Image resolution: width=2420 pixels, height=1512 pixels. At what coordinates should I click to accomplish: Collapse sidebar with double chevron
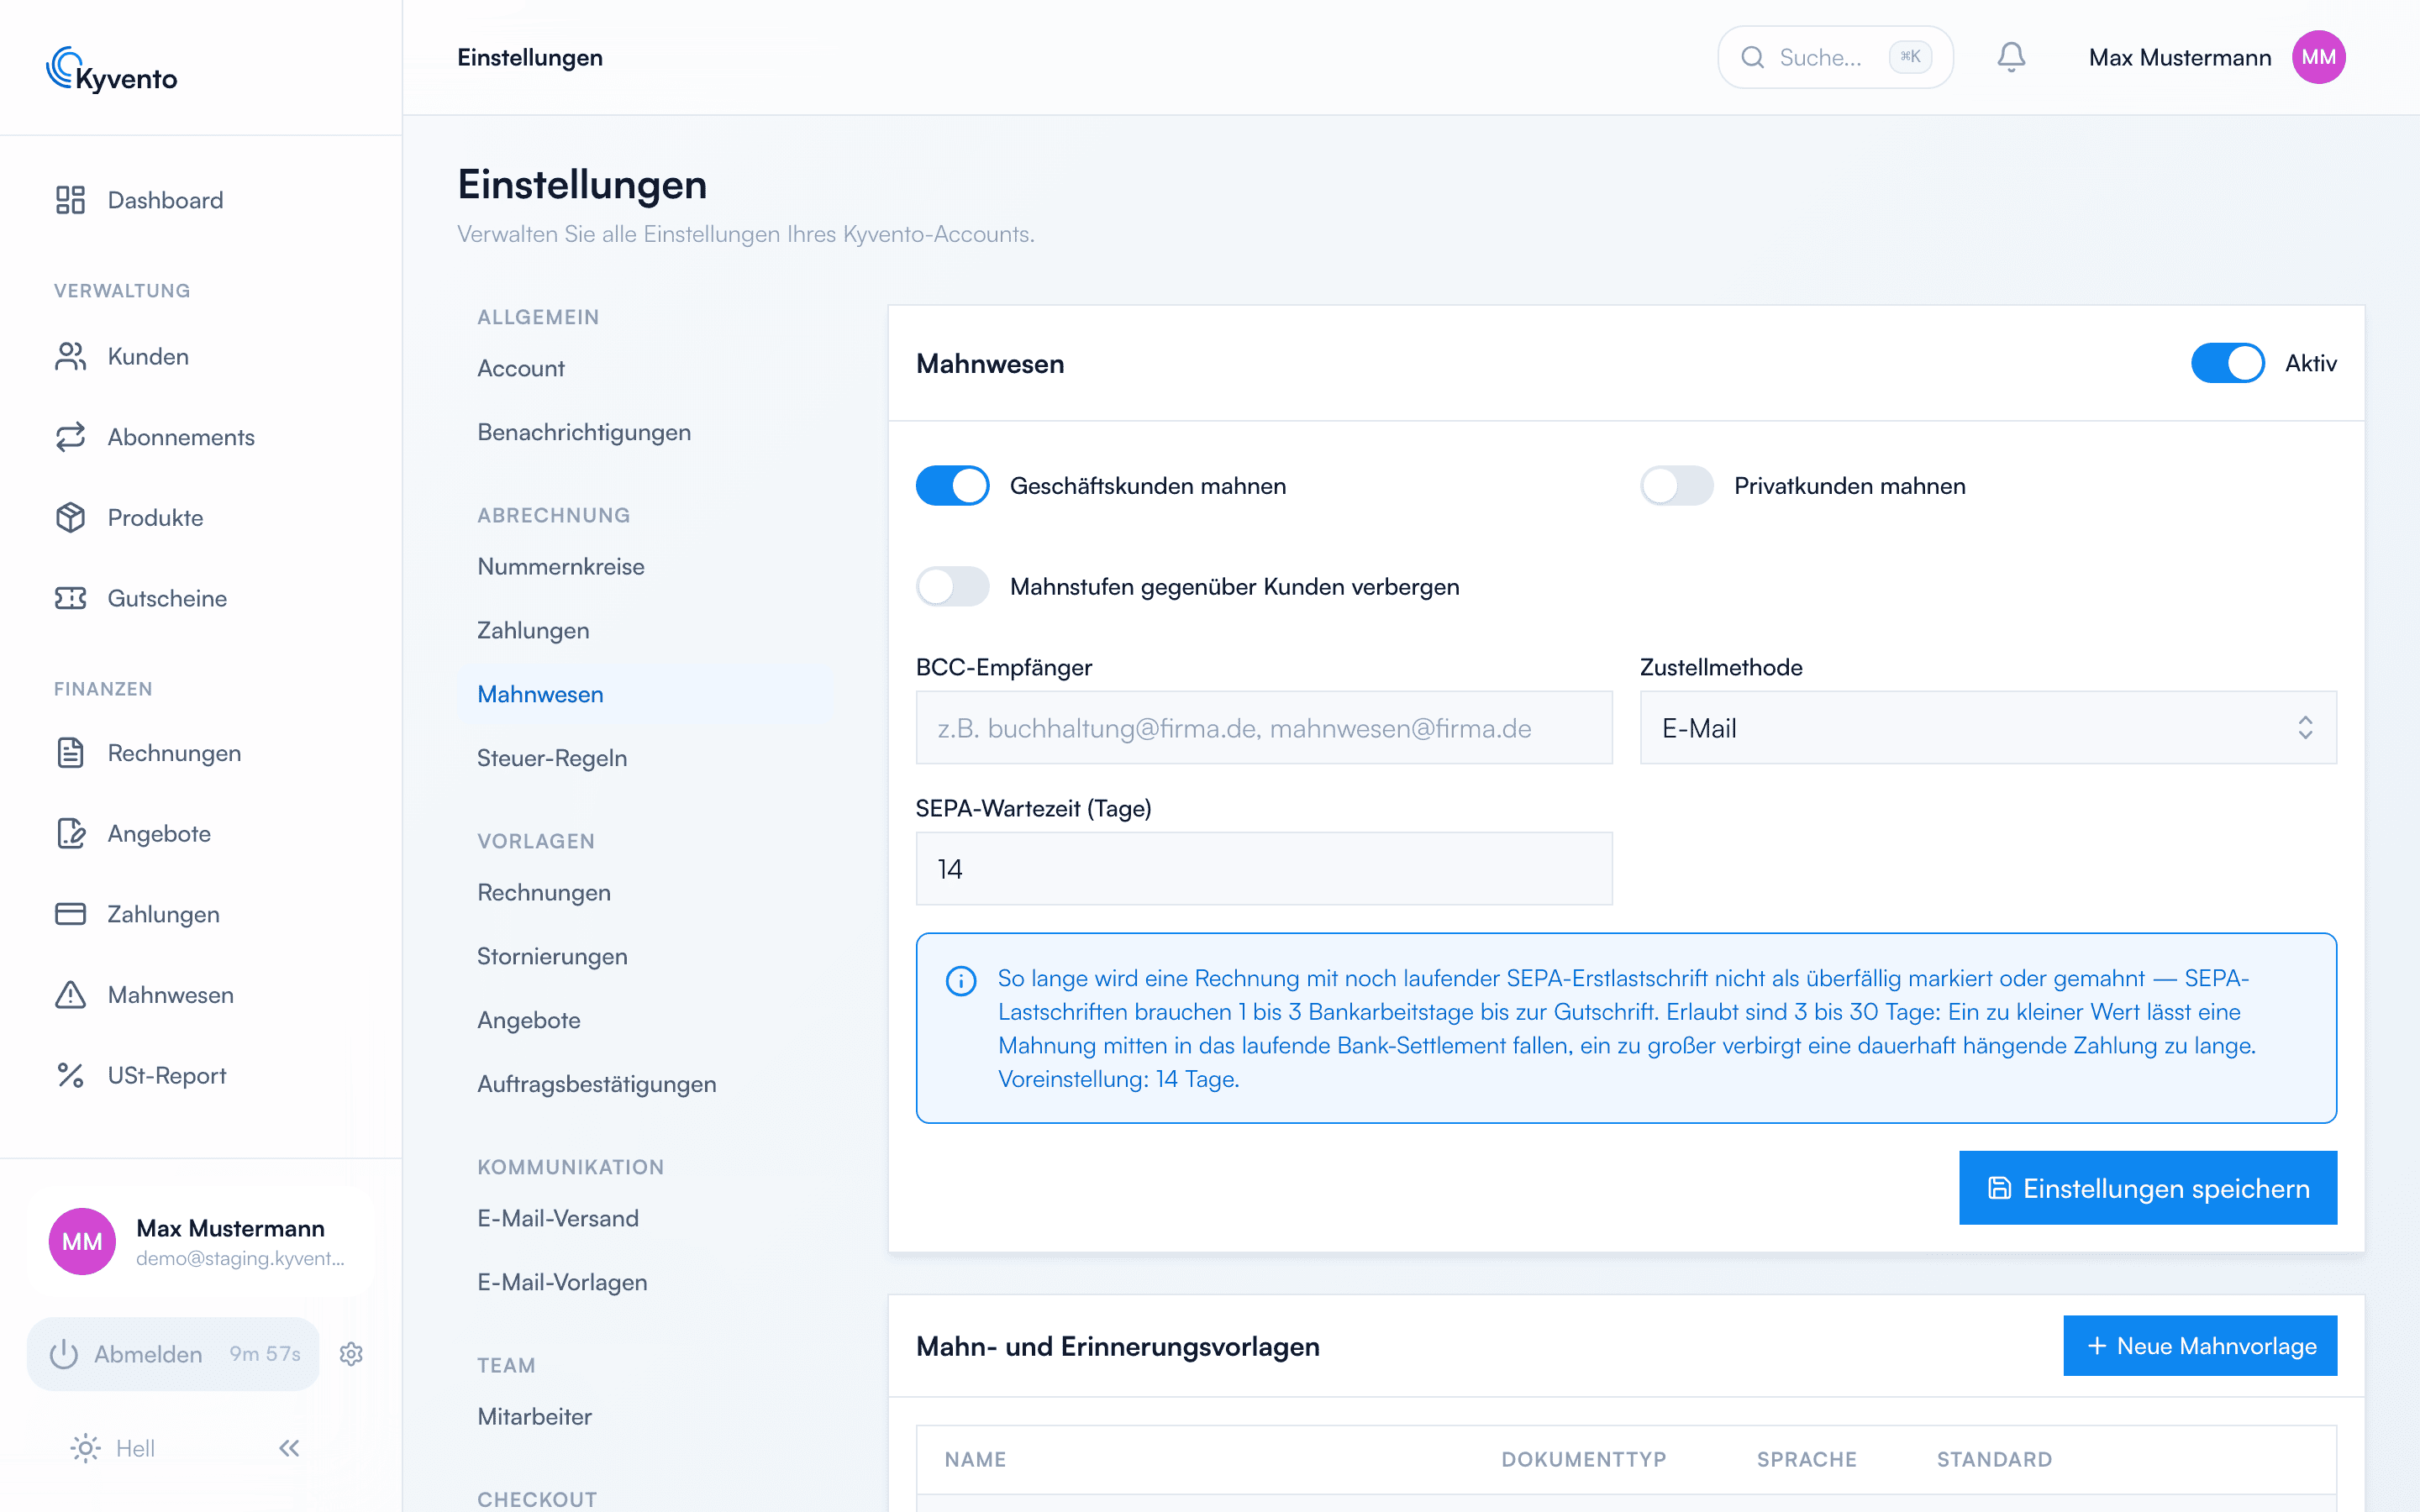(x=289, y=1448)
